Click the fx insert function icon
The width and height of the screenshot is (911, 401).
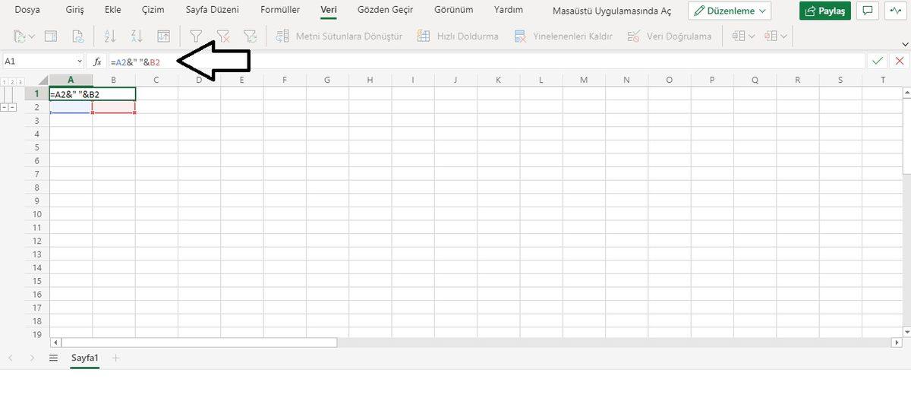[97, 61]
